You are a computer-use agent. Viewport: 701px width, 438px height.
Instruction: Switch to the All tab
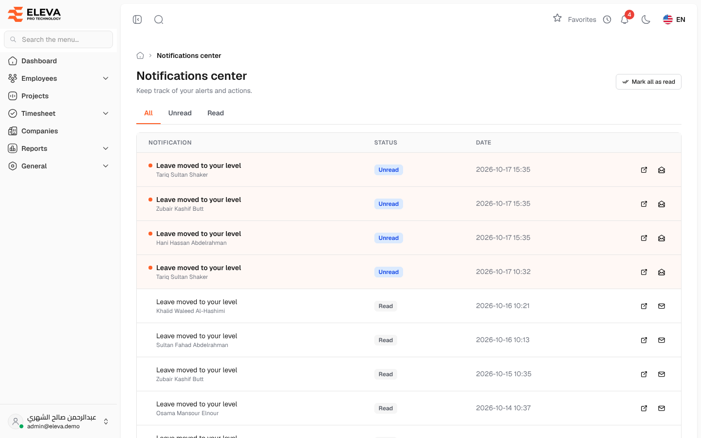(148, 113)
